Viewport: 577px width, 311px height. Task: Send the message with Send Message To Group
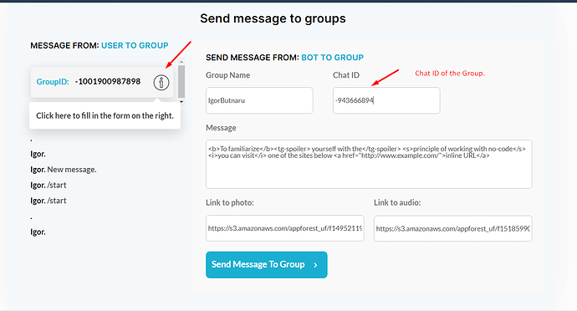pyautogui.click(x=267, y=265)
